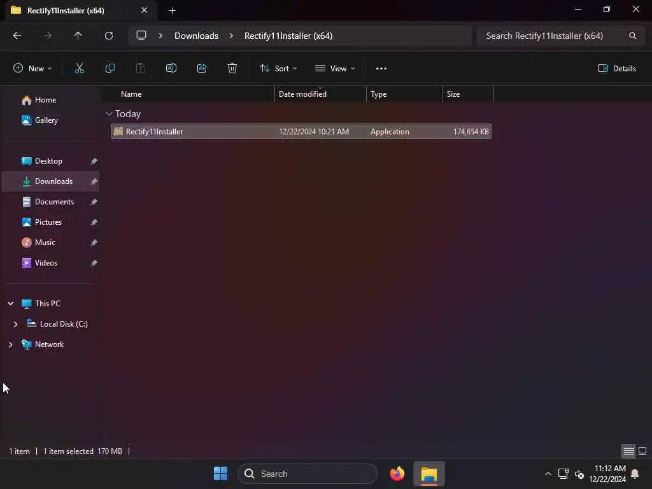Unpin Desktop using its pin icon
Screen dimensions: 652x489
point(94,161)
